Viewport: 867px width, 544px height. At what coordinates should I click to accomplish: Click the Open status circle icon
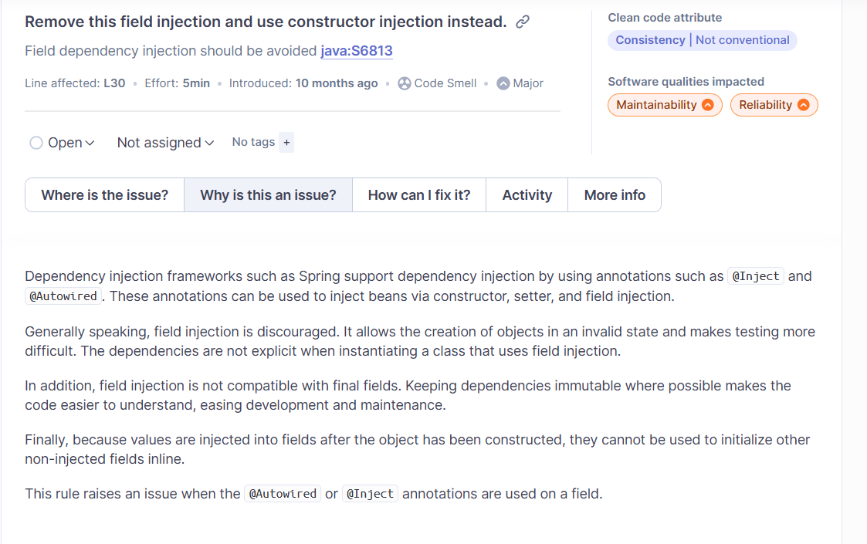[36, 144]
